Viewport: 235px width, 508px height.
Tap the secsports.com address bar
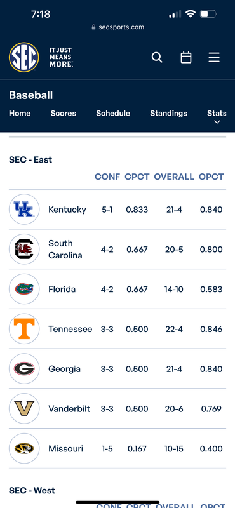tap(118, 27)
